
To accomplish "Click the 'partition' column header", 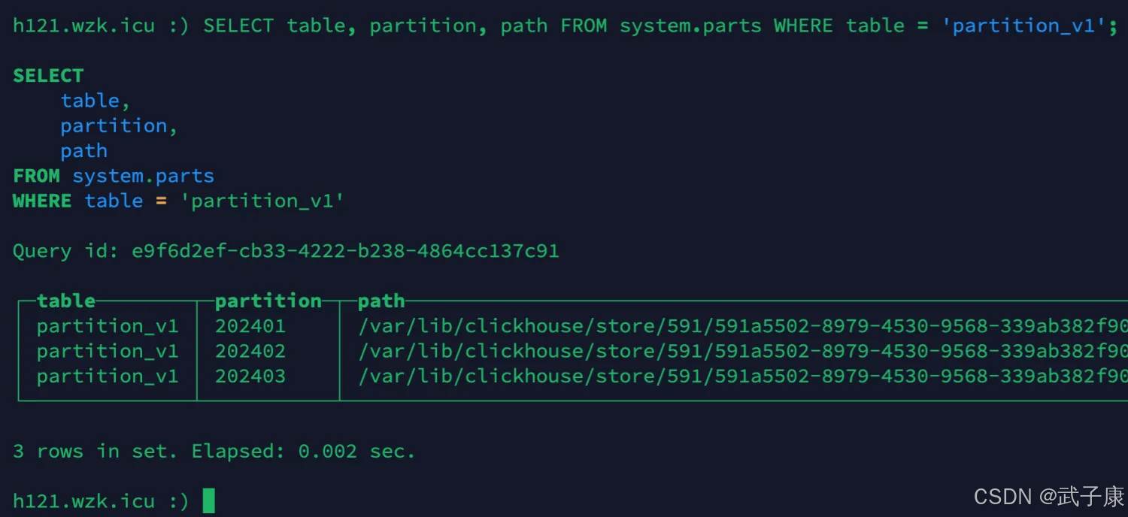I will click(x=268, y=301).
